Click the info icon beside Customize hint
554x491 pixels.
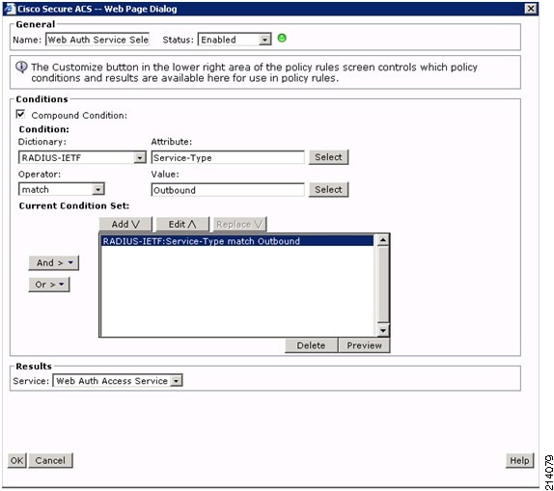(x=21, y=67)
